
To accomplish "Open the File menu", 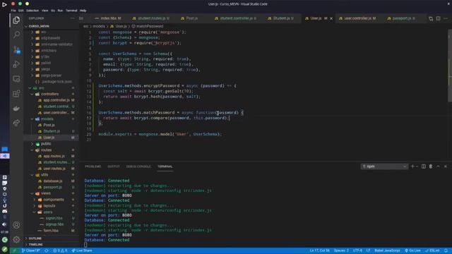I will click(13, 11).
